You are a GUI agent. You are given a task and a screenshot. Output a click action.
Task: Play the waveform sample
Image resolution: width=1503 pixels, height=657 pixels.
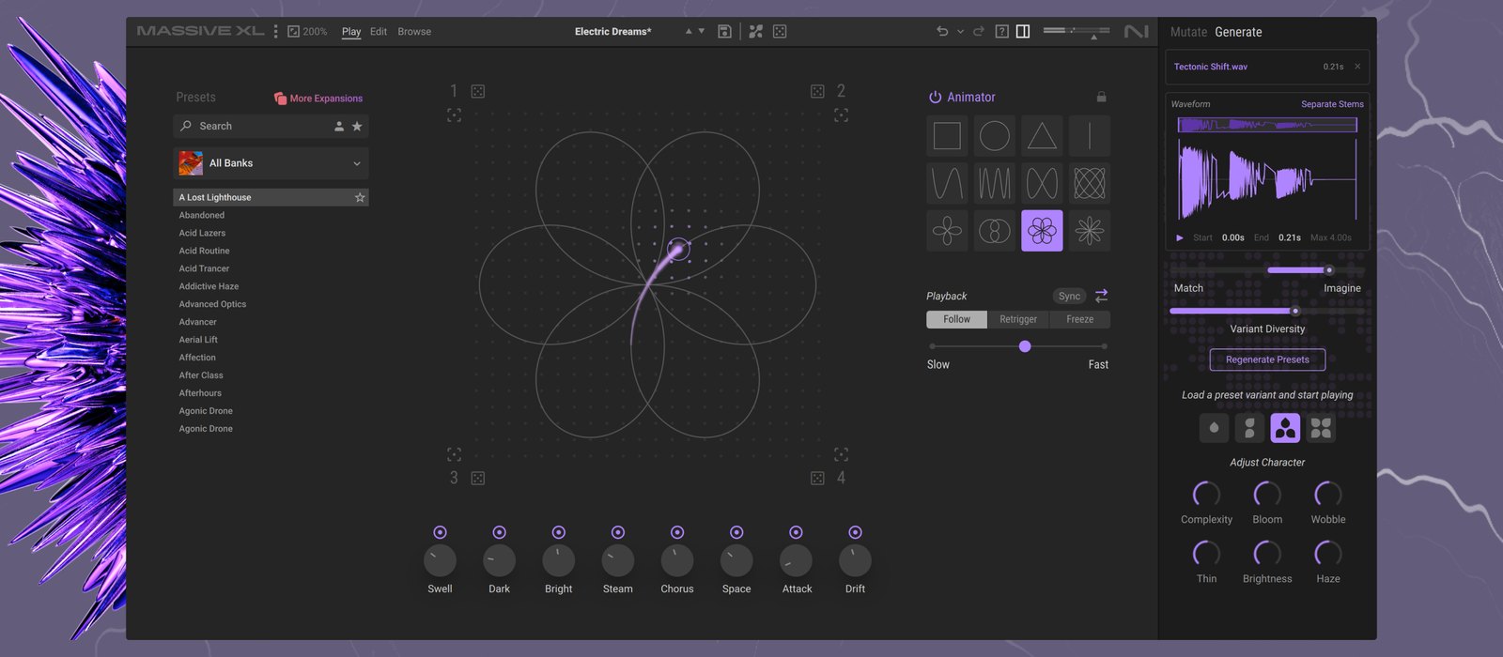(x=1180, y=237)
